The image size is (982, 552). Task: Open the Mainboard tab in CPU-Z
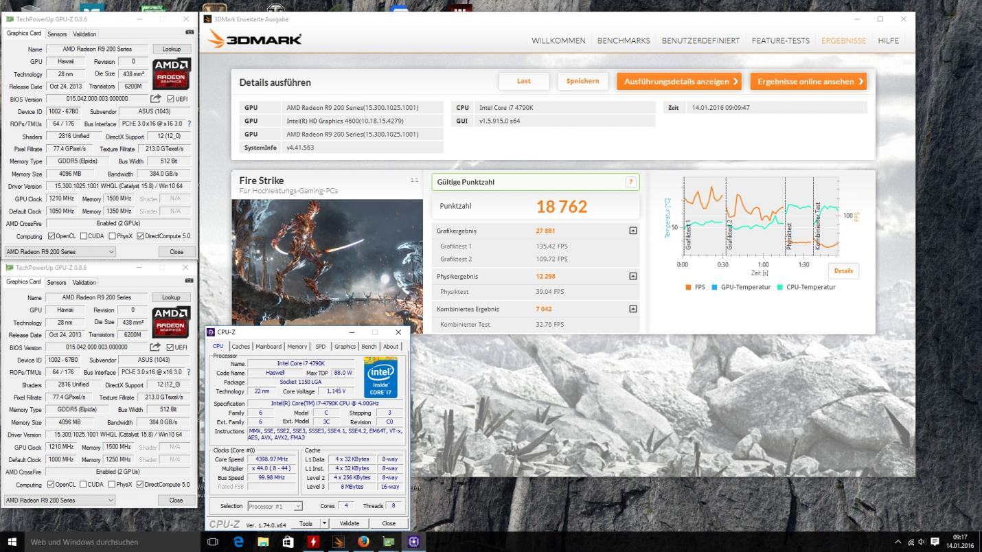(x=269, y=347)
